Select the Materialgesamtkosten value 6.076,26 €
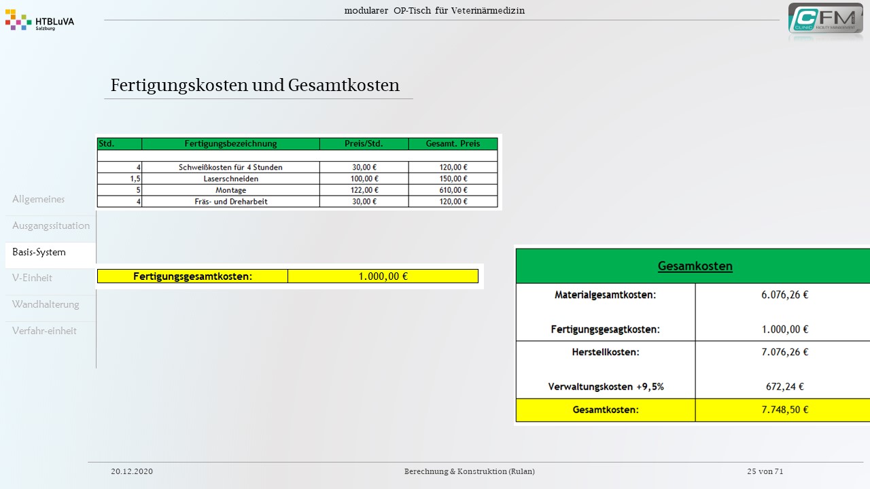The width and height of the screenshot is (870, 489). click(784, 295)
